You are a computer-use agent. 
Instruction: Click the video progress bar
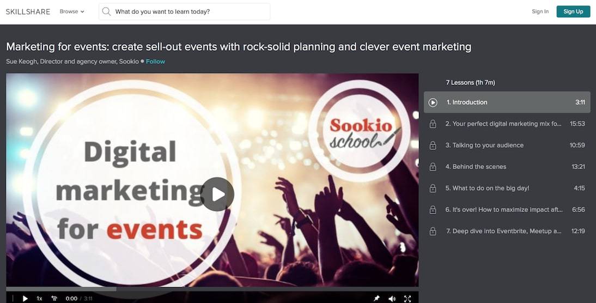pos(212,289)
